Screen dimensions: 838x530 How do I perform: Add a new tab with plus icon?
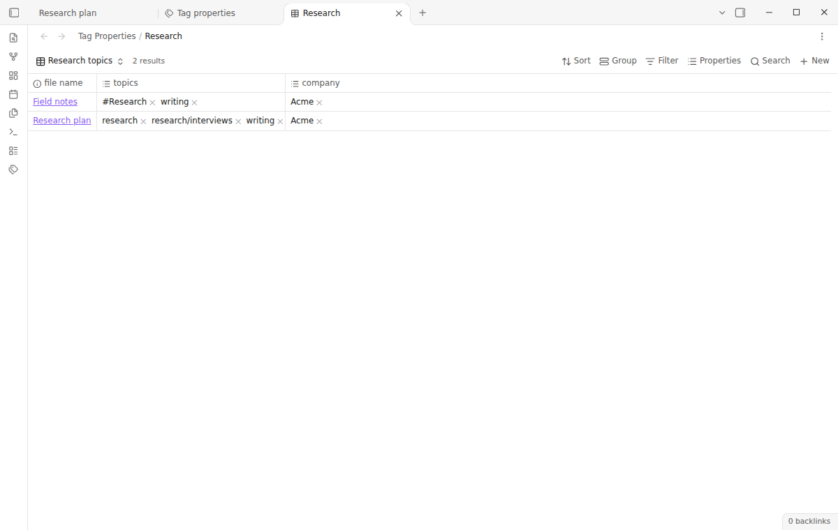click(422, 13)
